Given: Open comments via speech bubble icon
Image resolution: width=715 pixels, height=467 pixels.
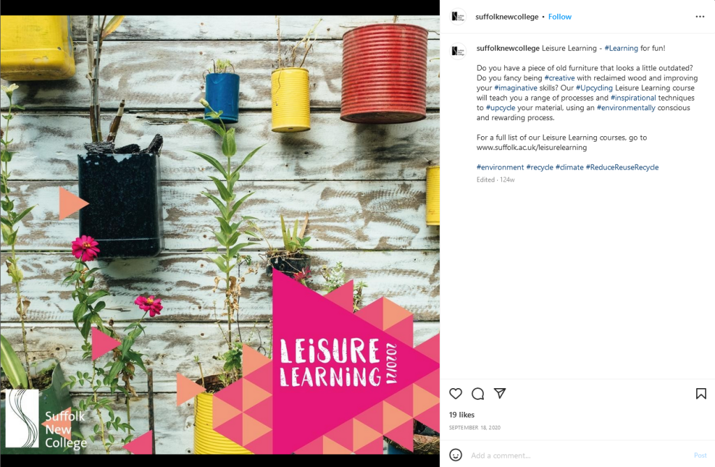Looking at the screenshot, I should click(478, 394).
